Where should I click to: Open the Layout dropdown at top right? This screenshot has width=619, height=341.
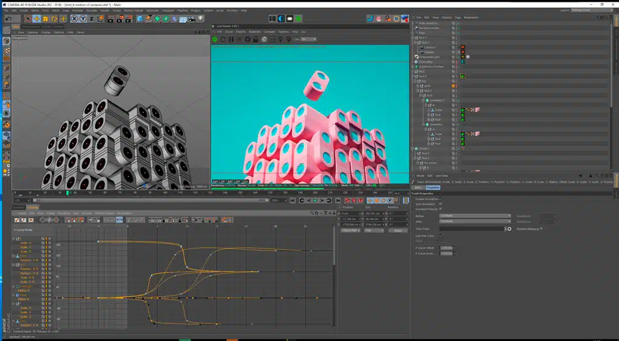pyautogui.click(x=592, y=10)
